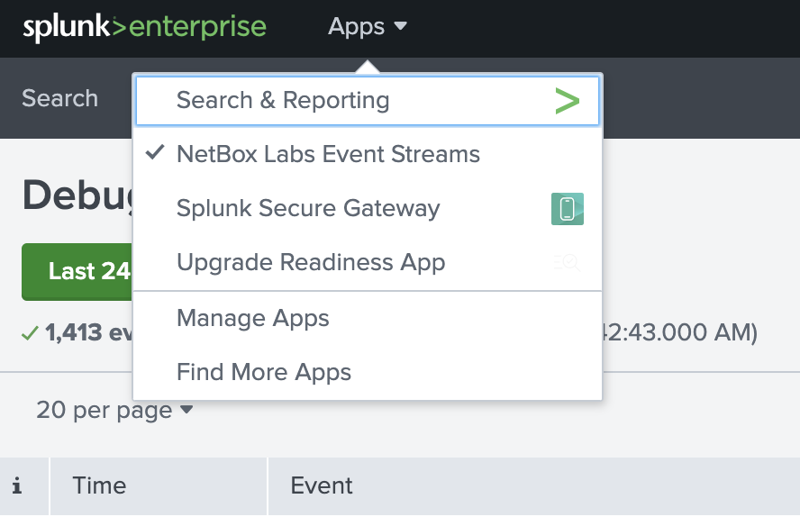
Task: Go to Manage Apps
Action: coord(368,318)
